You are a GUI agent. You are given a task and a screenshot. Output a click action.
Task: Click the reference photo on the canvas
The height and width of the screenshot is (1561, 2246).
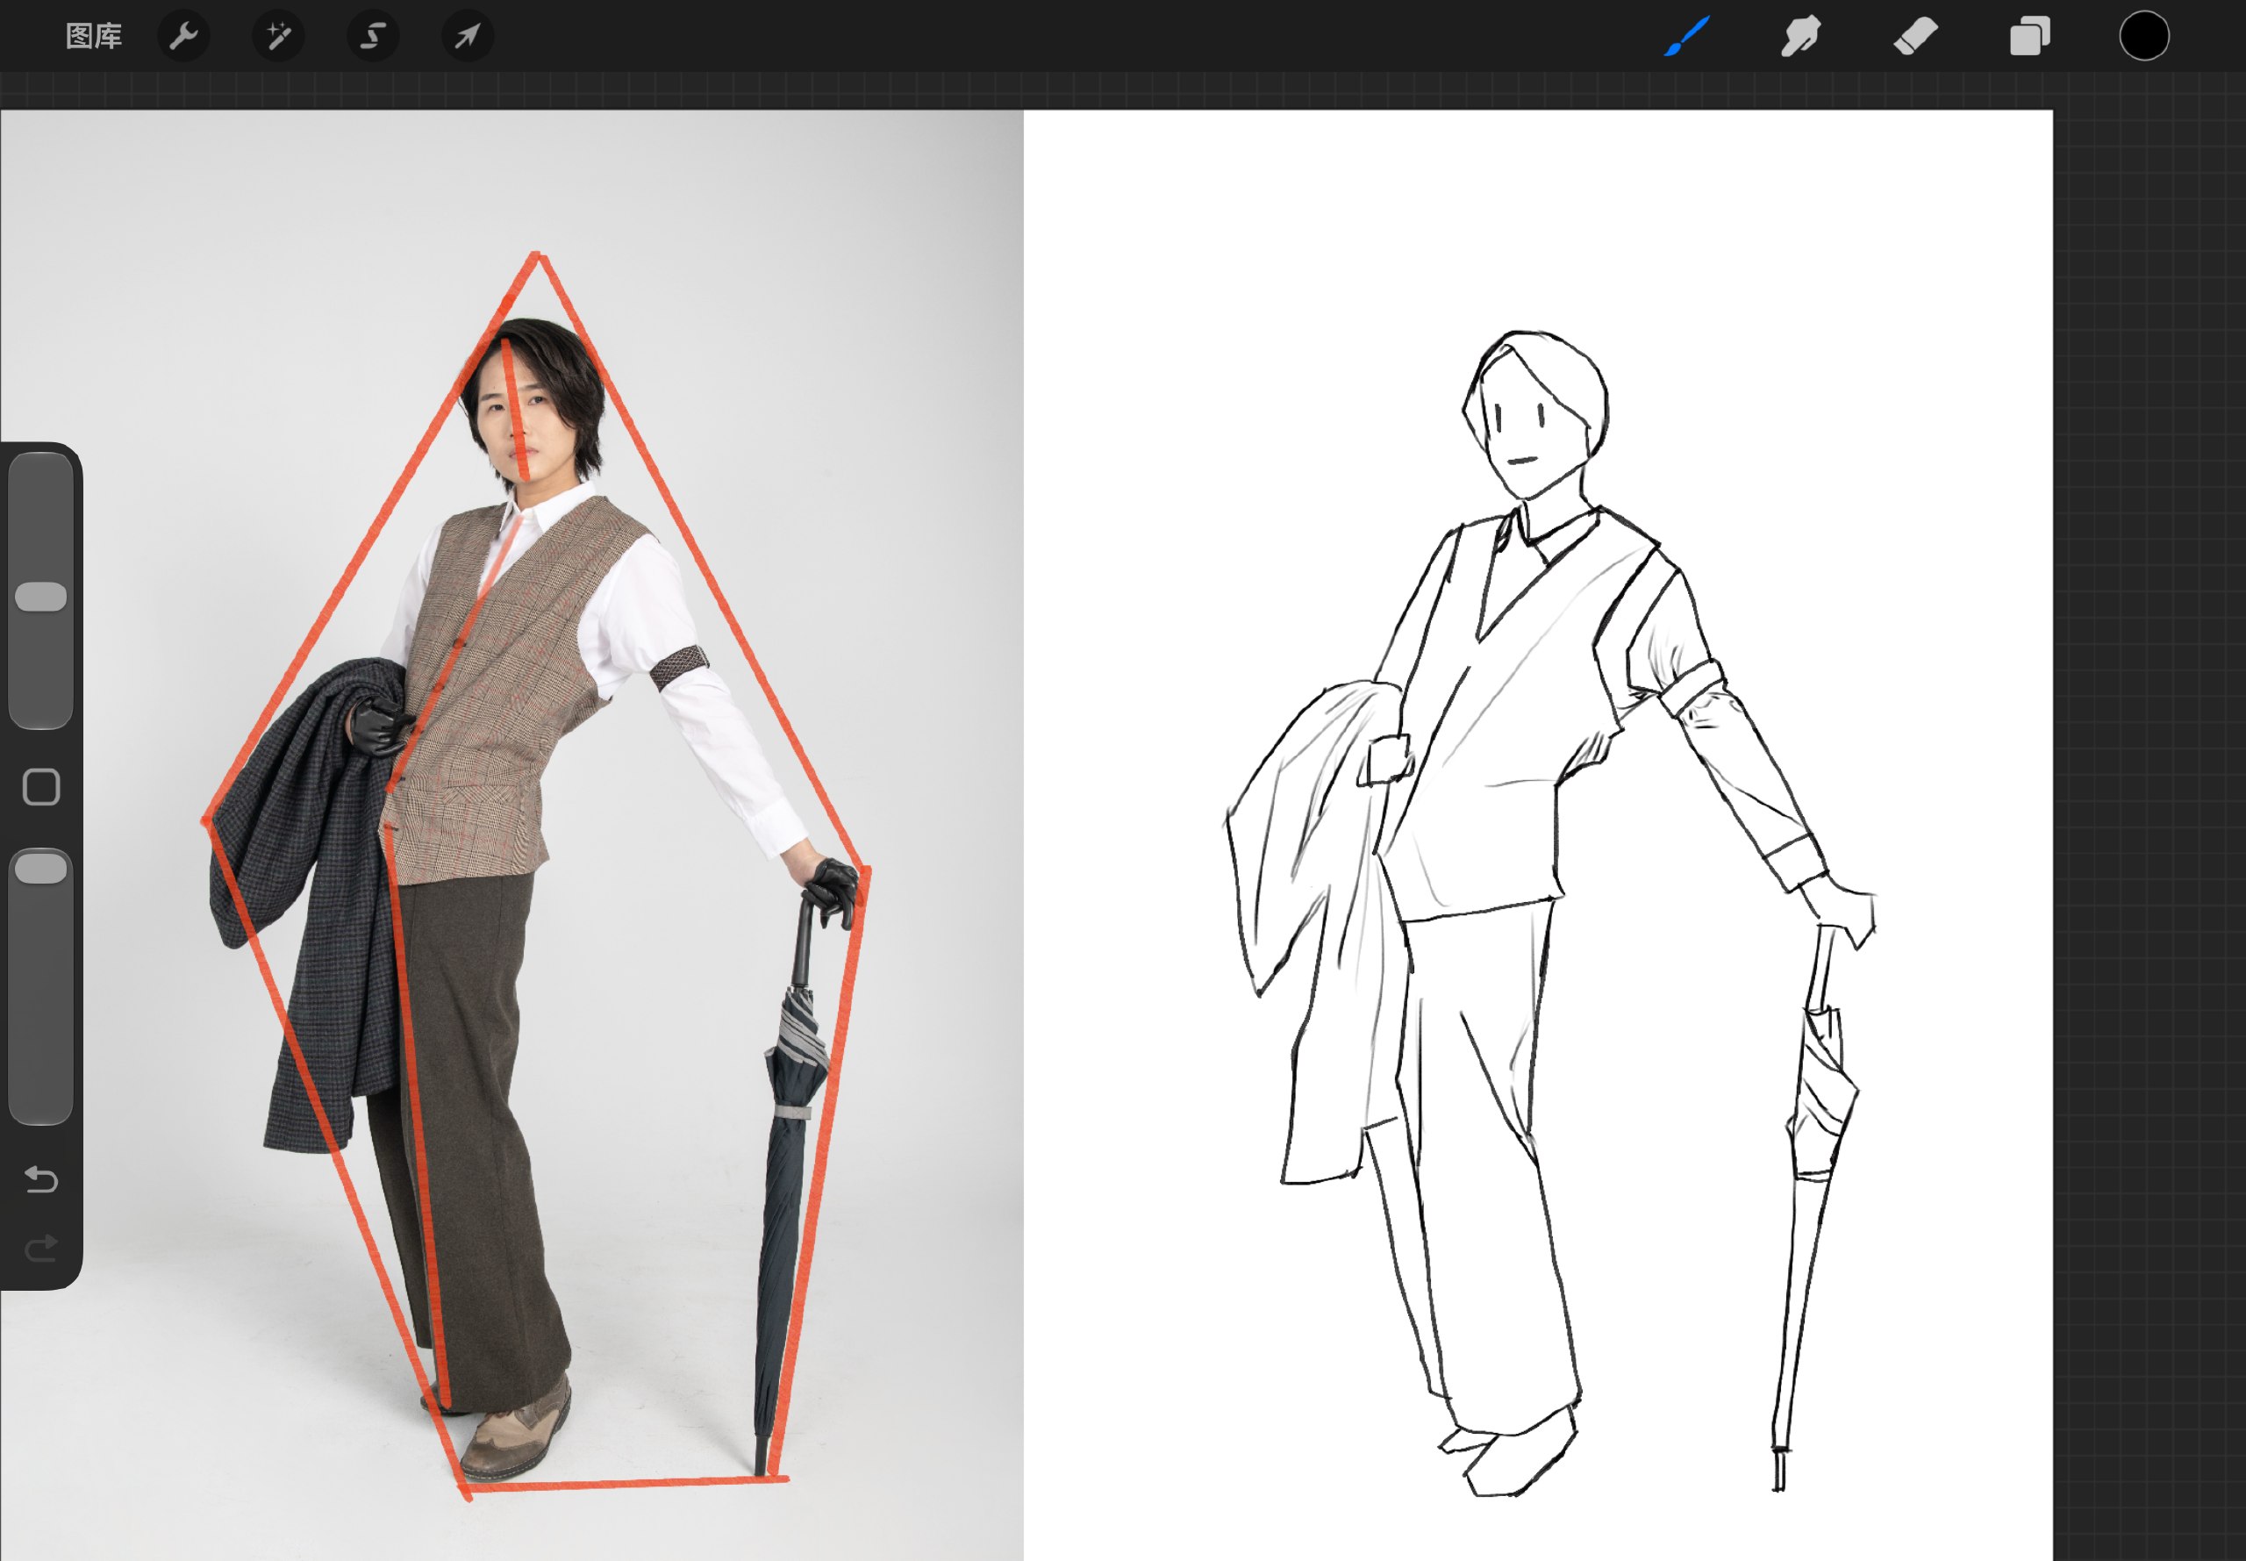pyautogui.click(x=511, y=834)
